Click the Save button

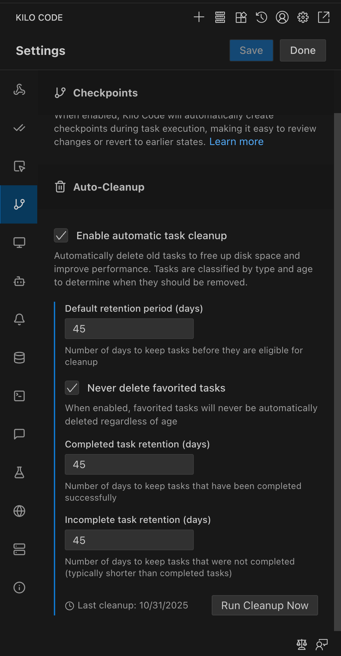click(251, 51)
